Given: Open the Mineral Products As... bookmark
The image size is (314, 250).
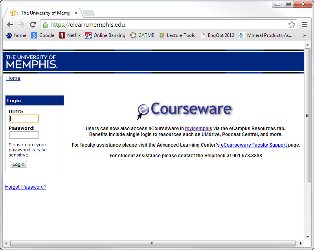Looking at the screenshot, I should pos(266,35).
